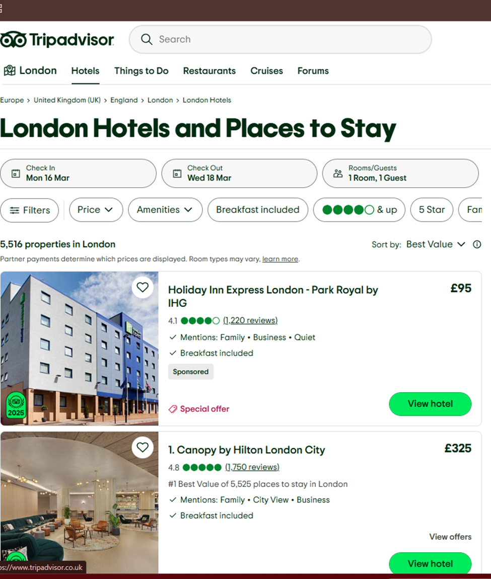Click the Special offer tag icon
The height and width of the screenshot is (579, 491).
pyautogui.click(x=173, y=409)
